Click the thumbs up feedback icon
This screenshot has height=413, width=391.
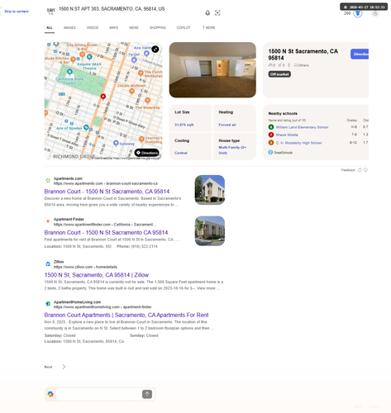[x=360, y=170]
